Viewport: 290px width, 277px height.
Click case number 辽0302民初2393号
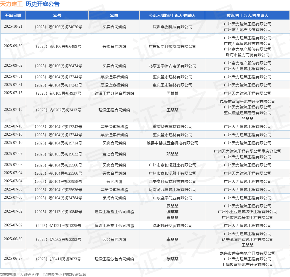[58, 239]
